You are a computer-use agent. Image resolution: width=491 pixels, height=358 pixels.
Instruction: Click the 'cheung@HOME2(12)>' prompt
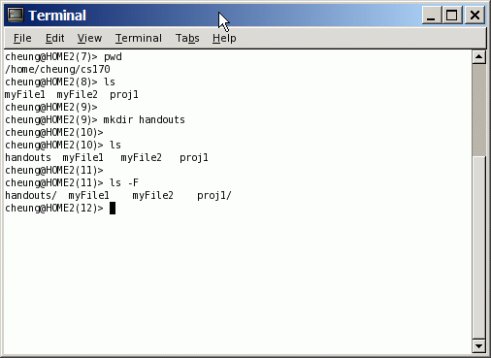54,208
